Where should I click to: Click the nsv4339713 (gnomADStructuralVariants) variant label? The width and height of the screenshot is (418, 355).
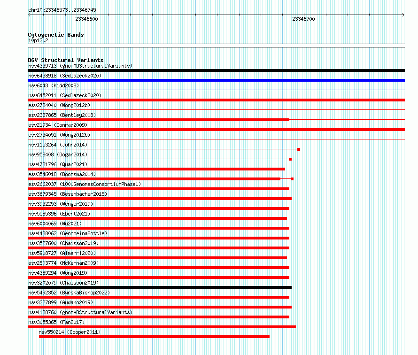tap(80, 66)
